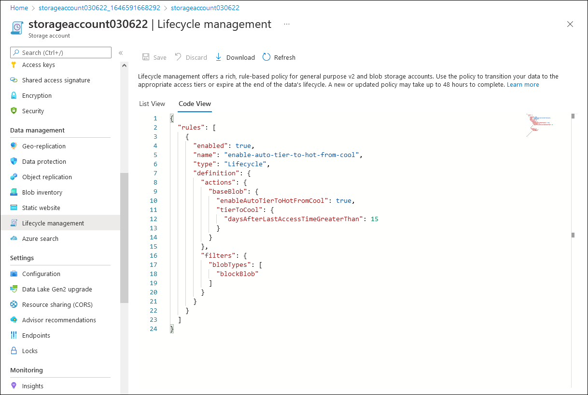Click the Settings section heading in sidebar

click(22, 258)
